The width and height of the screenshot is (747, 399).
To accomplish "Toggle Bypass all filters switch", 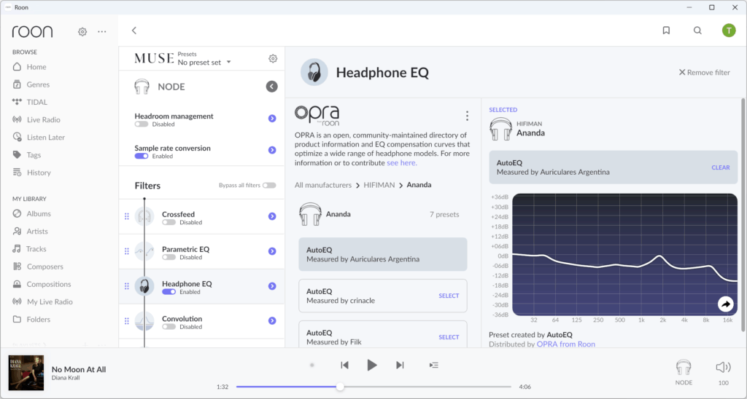I will (269, 186).
